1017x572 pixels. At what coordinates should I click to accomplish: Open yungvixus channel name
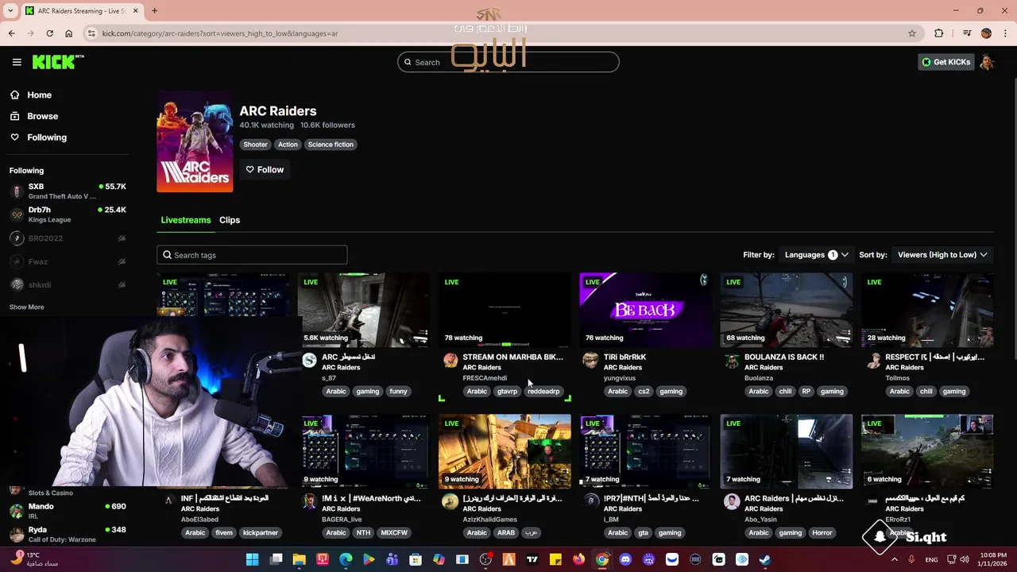[x=620, y=378]
